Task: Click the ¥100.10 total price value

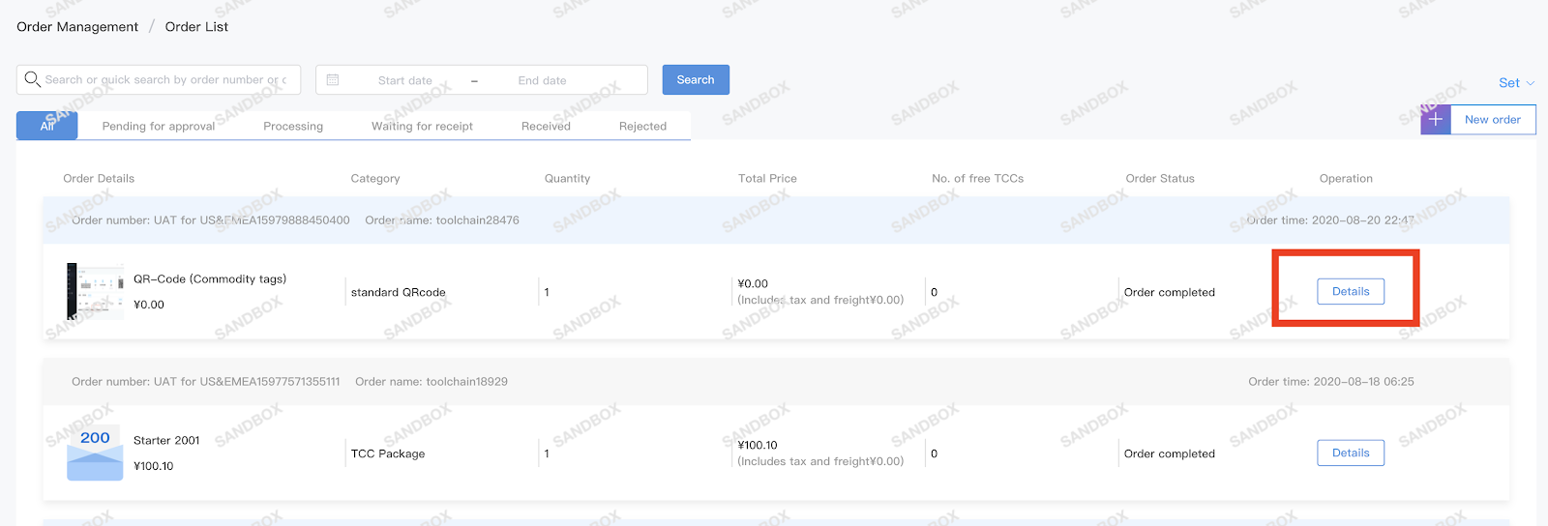Action: pos(758,445)
